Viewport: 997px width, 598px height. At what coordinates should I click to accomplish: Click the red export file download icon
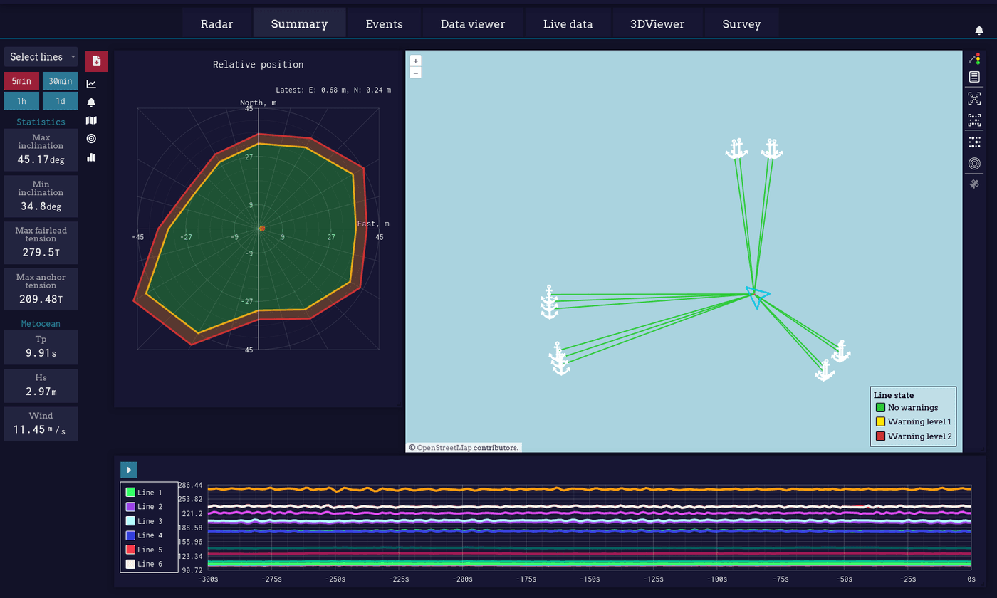[x=96, y=61]
